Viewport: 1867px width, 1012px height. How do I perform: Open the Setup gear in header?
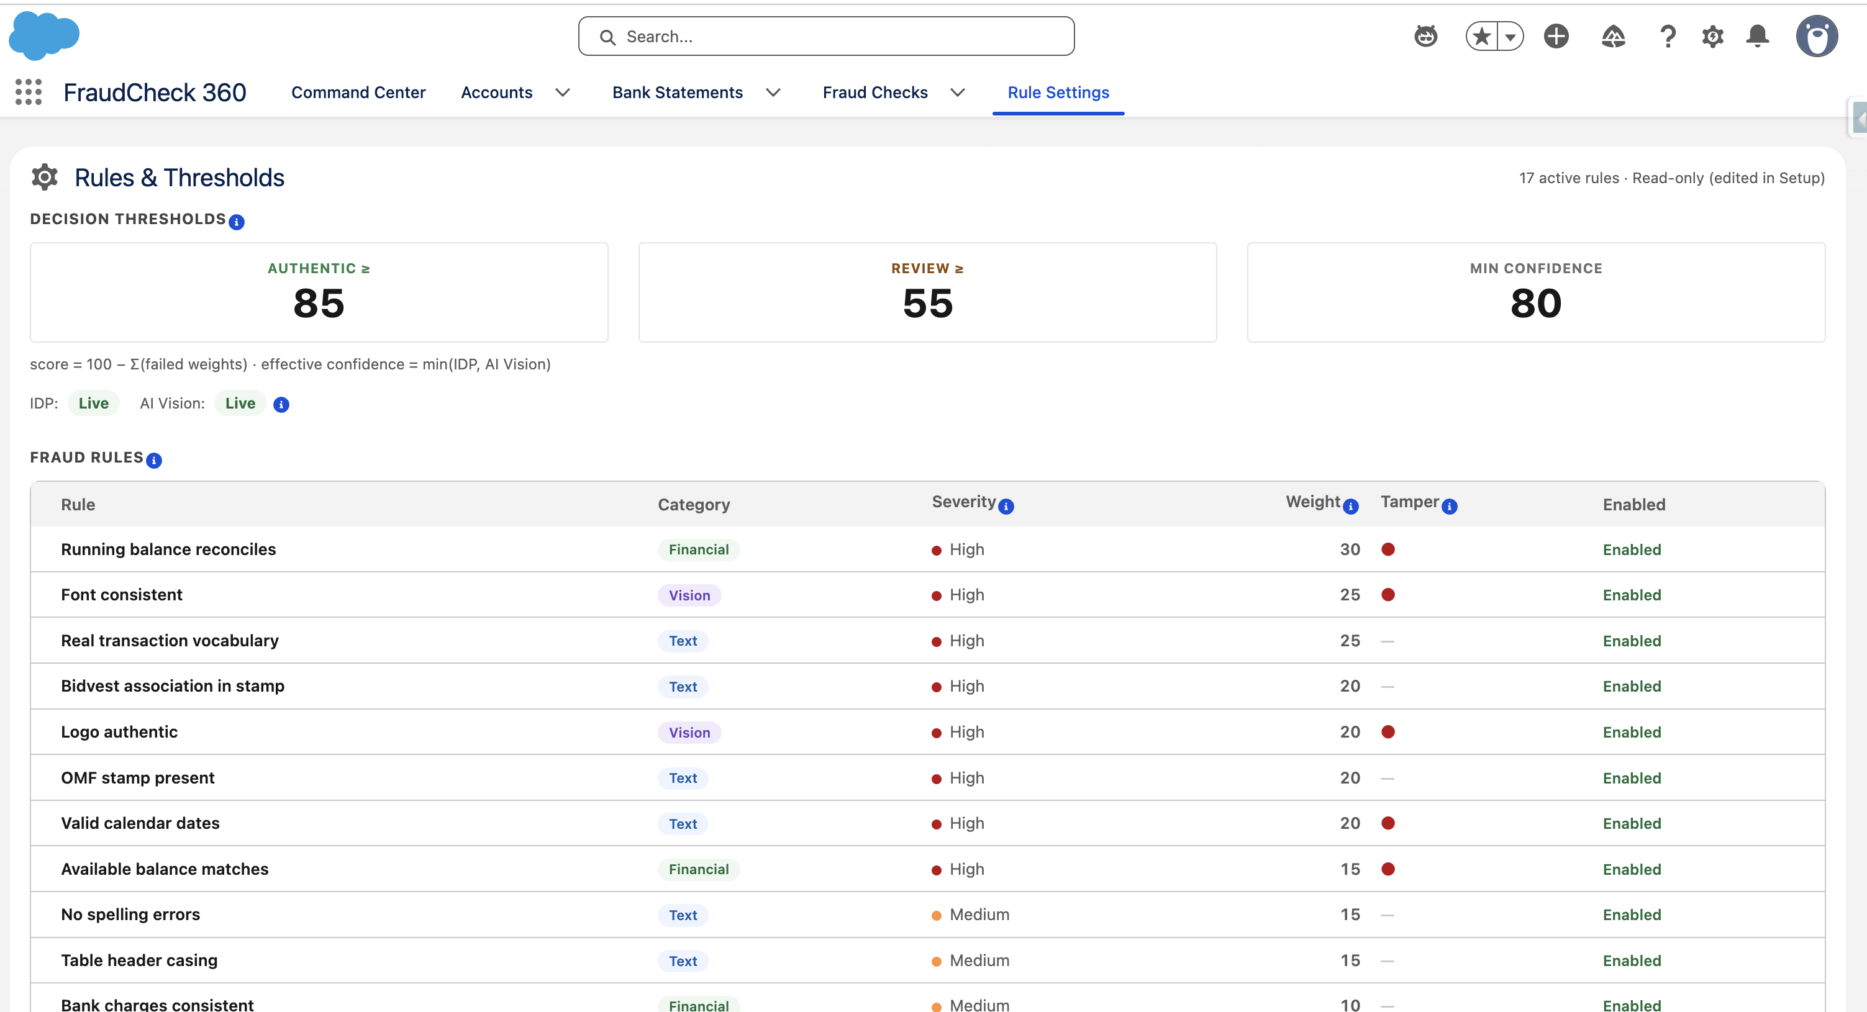[x=1712, y=36]
